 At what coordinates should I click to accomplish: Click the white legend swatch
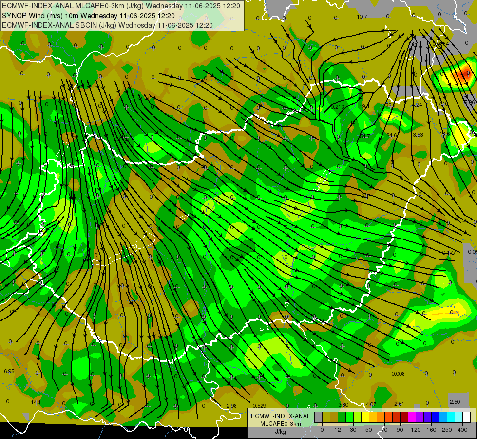[467, 417]
